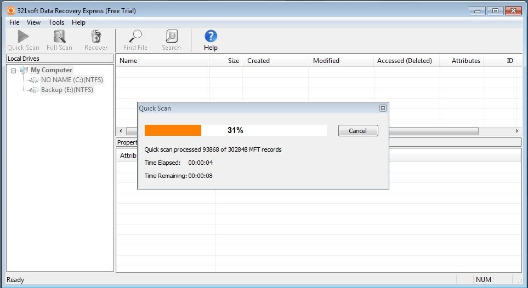The height and width of the screenshot is (288, 528).
Task: Select NO NAME (C:)(NTFS) drive
Action: point(72,80)
